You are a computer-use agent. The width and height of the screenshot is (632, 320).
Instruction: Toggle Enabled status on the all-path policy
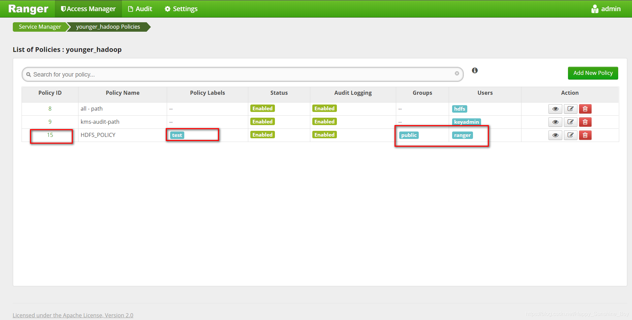(x=262, y=108)
